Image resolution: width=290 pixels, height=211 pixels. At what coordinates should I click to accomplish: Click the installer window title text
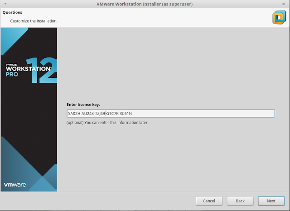(145, 4)
